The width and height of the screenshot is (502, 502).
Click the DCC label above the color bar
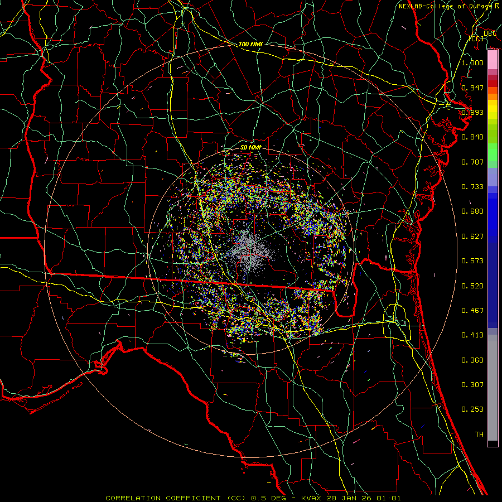(x=490, y=33)
